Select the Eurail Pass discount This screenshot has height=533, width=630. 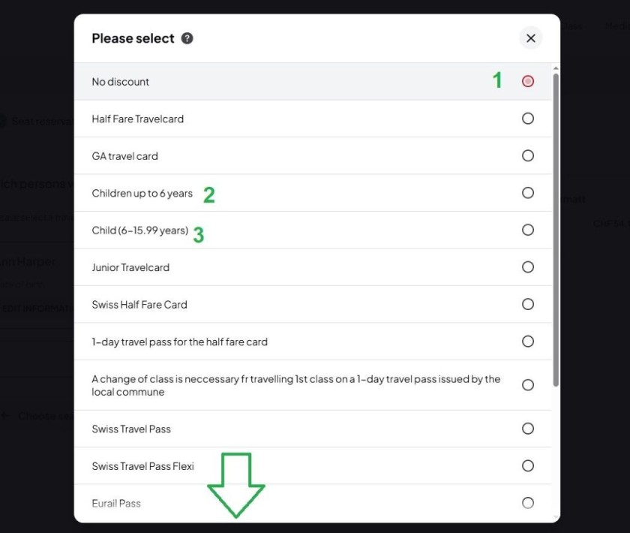pos(528,503)
